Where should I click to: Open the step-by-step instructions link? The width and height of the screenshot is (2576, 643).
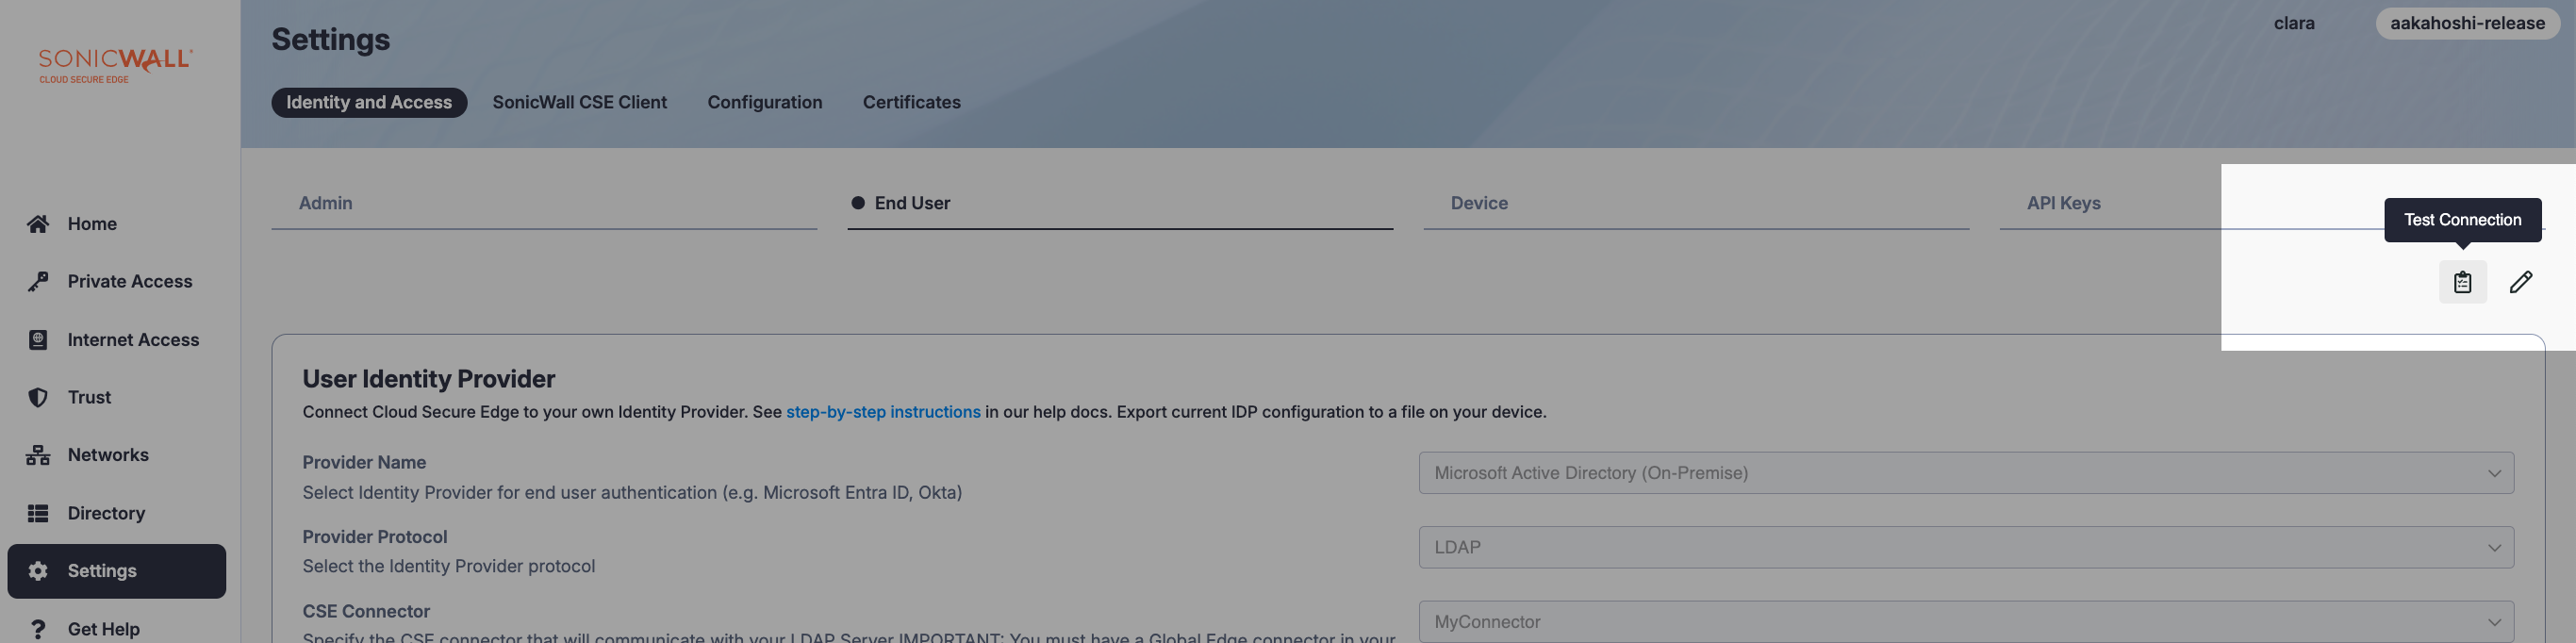click(x=883, y=412)
